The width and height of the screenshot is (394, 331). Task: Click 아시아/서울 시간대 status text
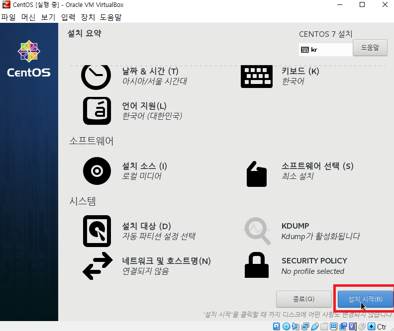click(155, 82)
